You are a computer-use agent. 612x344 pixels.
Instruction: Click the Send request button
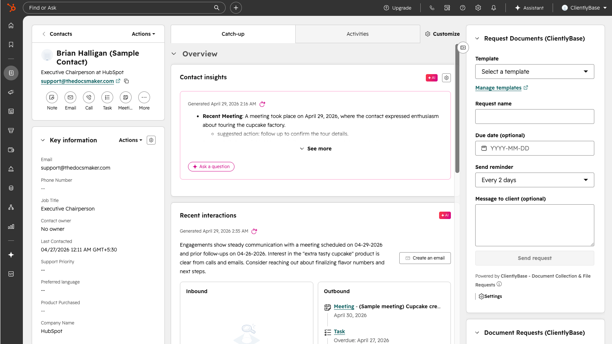click(x=535, y=258)
